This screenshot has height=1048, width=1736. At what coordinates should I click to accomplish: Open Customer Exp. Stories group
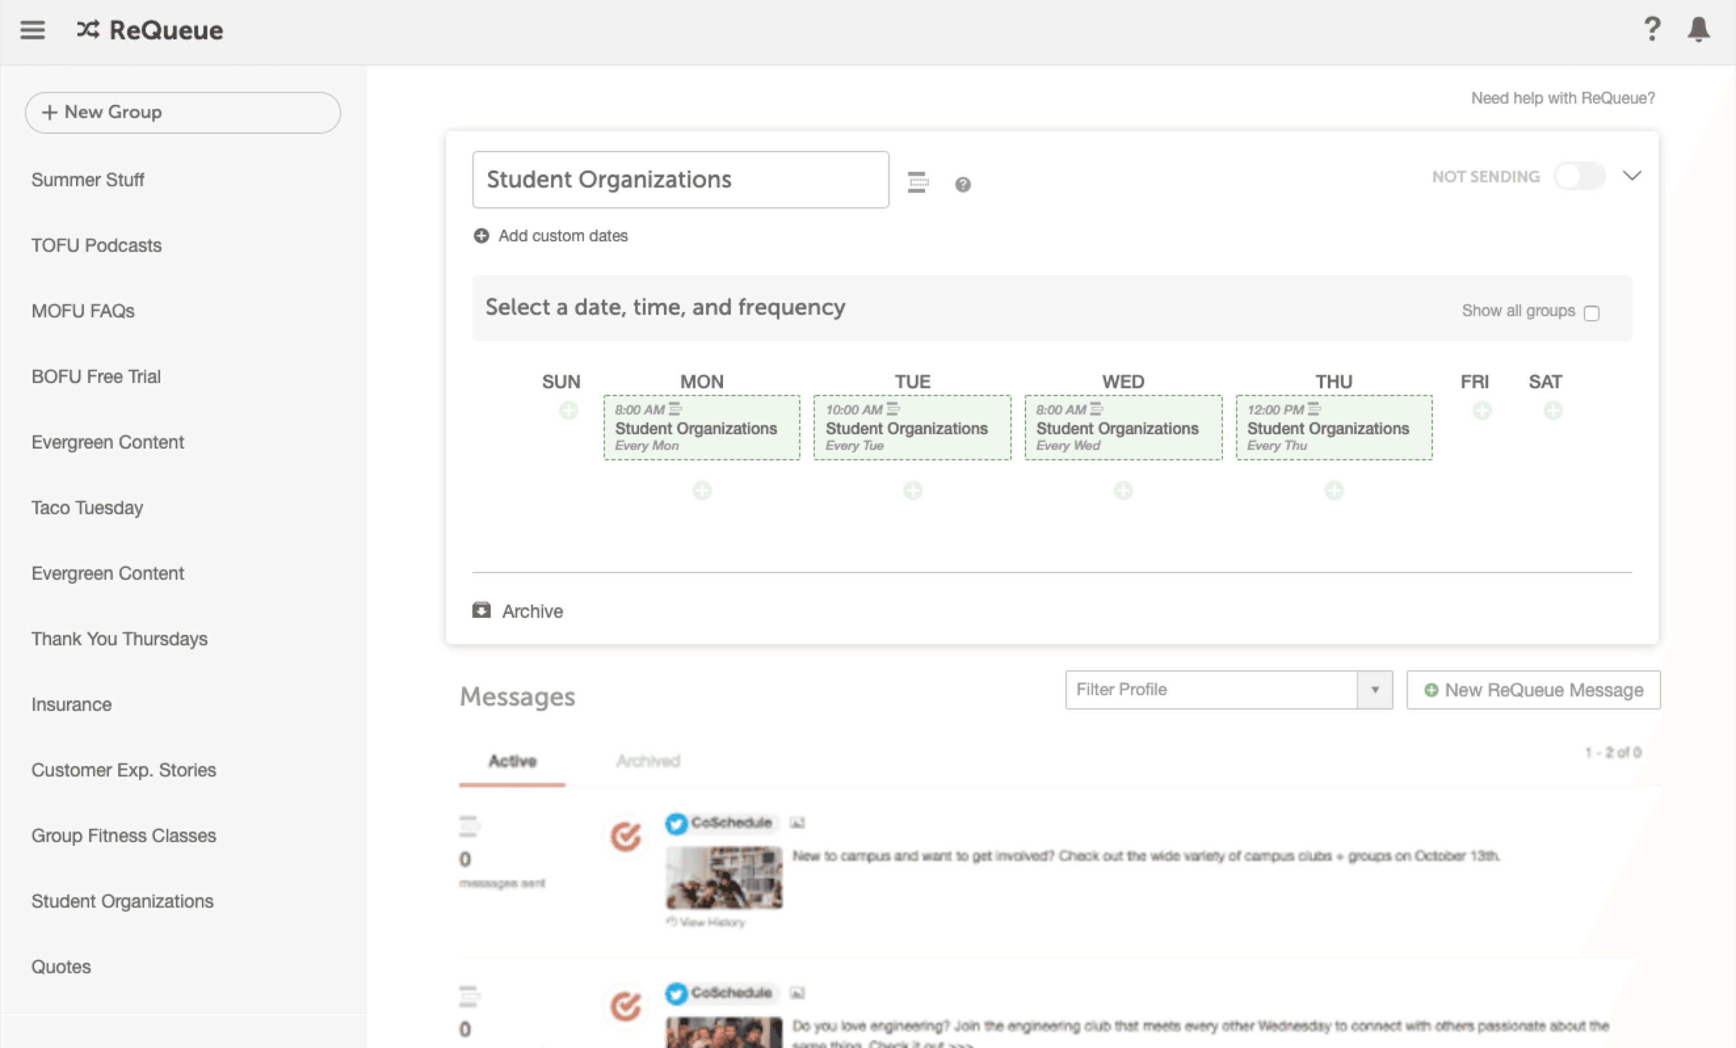click(123, 769)
